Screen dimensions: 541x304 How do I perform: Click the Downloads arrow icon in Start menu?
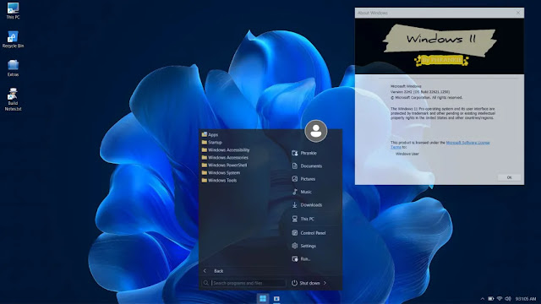click(x=295, y=204)
